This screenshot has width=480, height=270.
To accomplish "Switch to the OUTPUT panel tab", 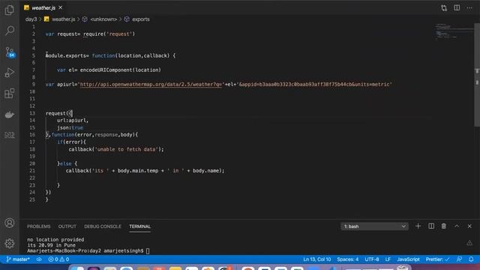I will tap(67, 226).
